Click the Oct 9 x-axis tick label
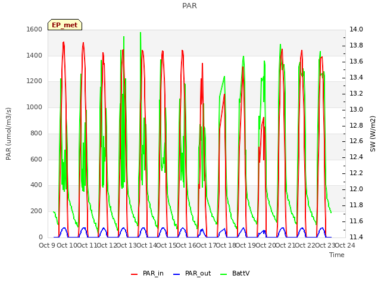381x285 pixels. pyautogui.click(x=47, y=245)
